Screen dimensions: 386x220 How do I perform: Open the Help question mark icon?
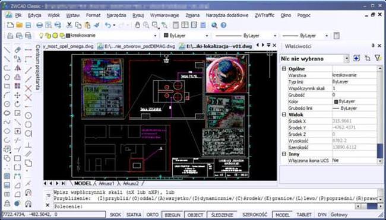pos(223,25)
